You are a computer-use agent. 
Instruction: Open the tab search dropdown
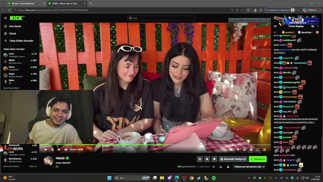point(3,3)
